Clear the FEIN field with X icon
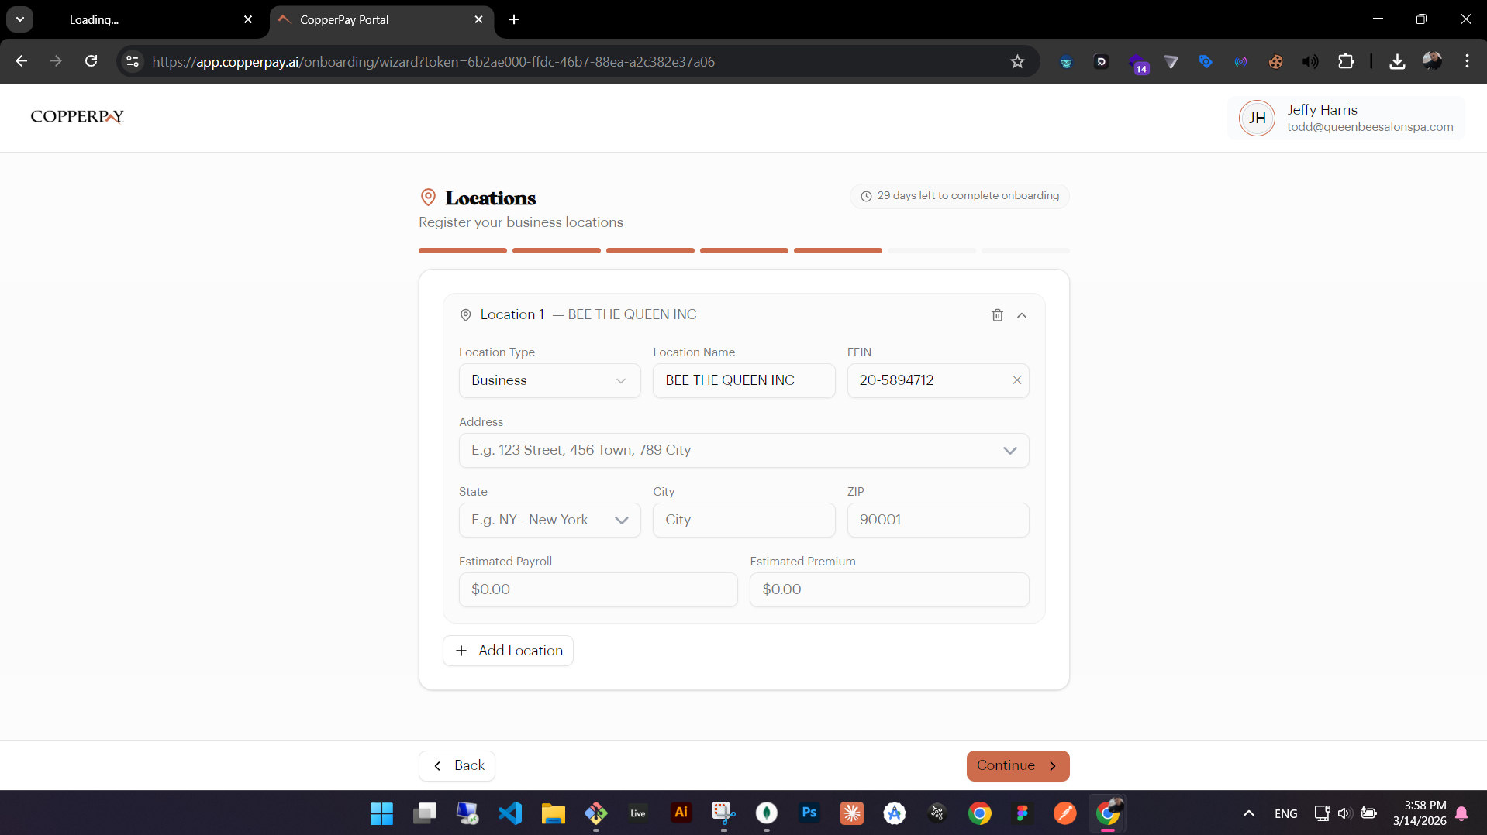Viewport: 1487px width, 835px height. (x=1016, y=380)
